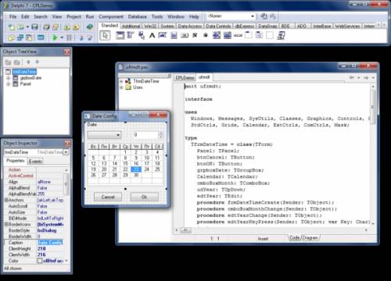Click the New Form toolbar icon

pos(41,37)
